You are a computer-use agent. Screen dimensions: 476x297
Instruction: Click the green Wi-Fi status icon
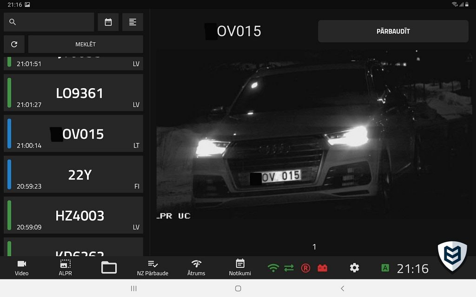click(x=273, y=268)
